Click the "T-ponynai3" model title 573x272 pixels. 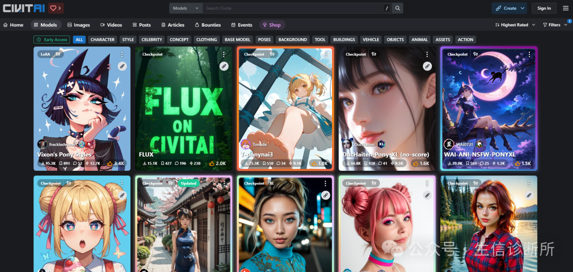[257, 154]
